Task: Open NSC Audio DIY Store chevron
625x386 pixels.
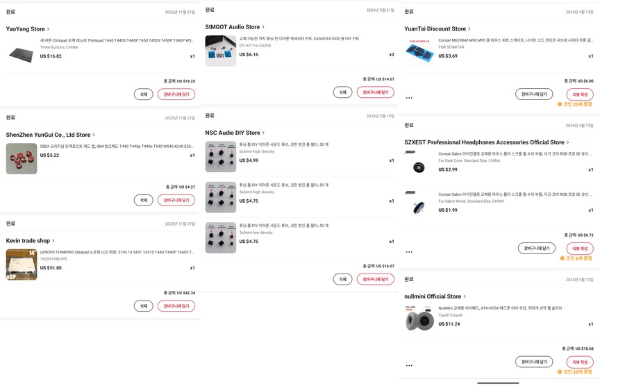Action: 264,133
